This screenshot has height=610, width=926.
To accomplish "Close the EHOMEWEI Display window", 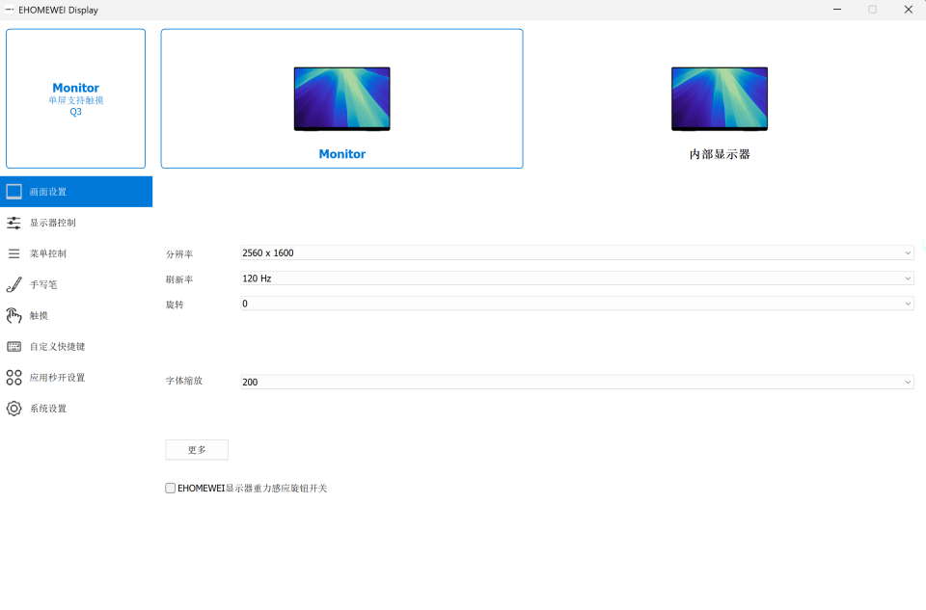I will pos(909,10).
